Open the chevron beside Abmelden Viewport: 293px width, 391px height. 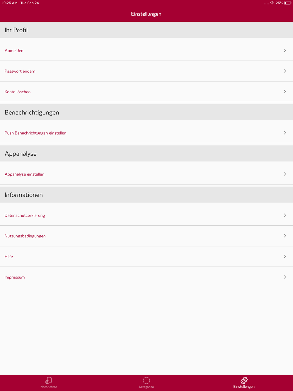pos(285,50)
